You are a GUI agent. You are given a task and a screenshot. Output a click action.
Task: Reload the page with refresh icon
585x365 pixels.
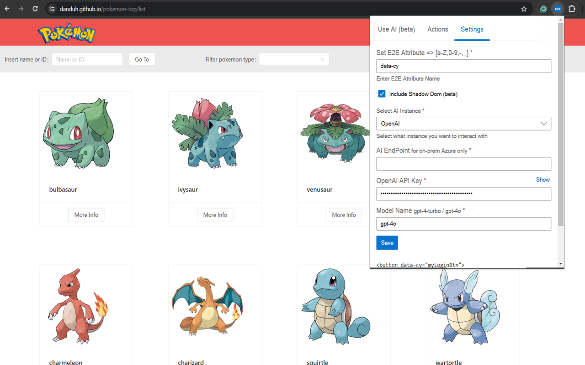(x=35, y=9)
